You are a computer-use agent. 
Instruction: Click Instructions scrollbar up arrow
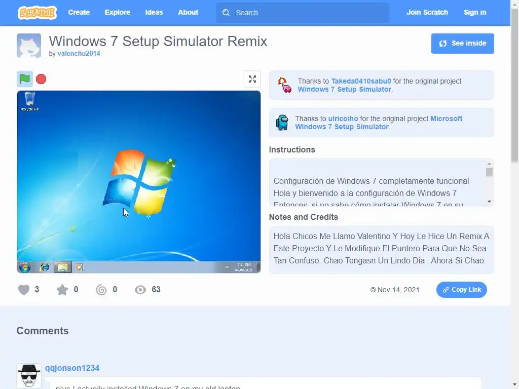click(x=489, y=164)
